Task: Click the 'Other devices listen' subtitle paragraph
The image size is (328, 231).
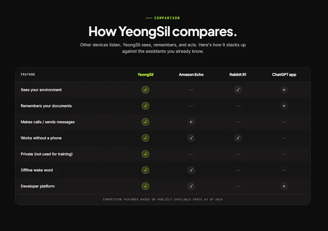Action: pos(163,48)
